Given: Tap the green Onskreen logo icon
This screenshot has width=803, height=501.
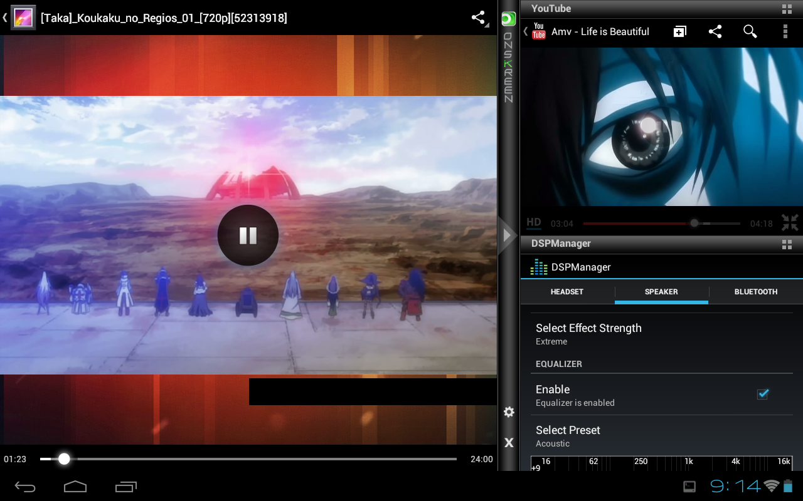Looking at the screenshot, I should tap(508, 19).
